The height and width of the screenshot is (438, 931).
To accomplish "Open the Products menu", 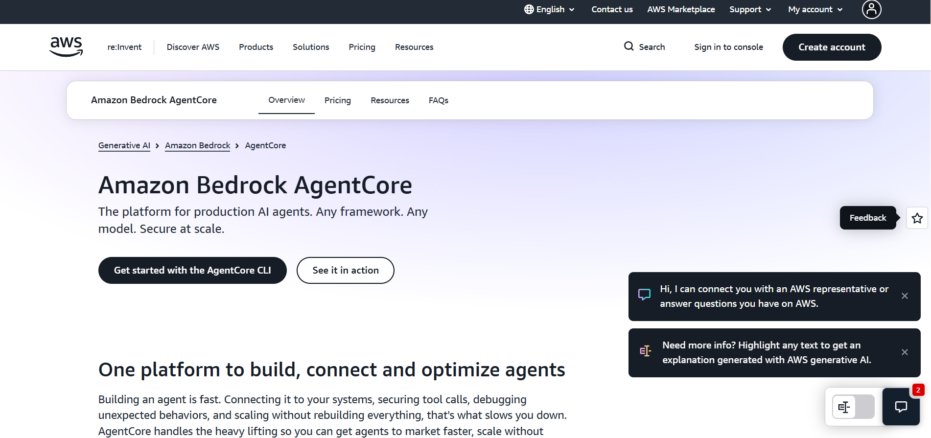I will [256, 47].
